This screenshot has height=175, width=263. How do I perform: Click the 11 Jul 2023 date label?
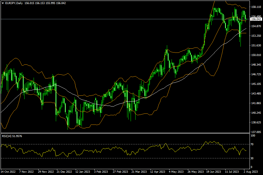tap(232, 172)
